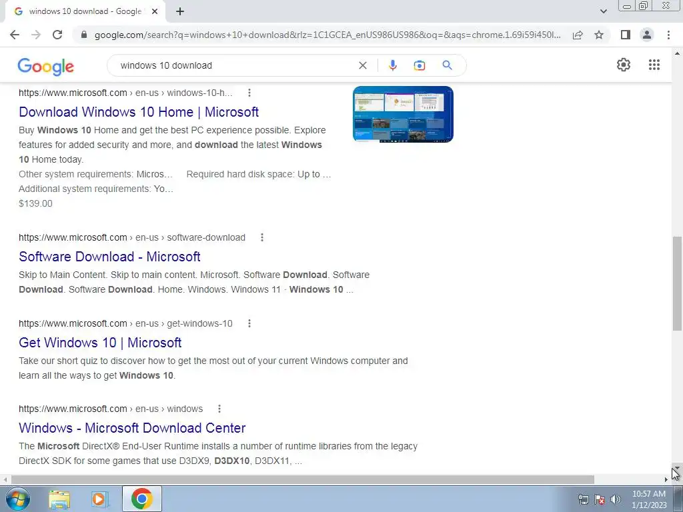
Task: Open Google search settings gear
Action: (x=624, y=65)
